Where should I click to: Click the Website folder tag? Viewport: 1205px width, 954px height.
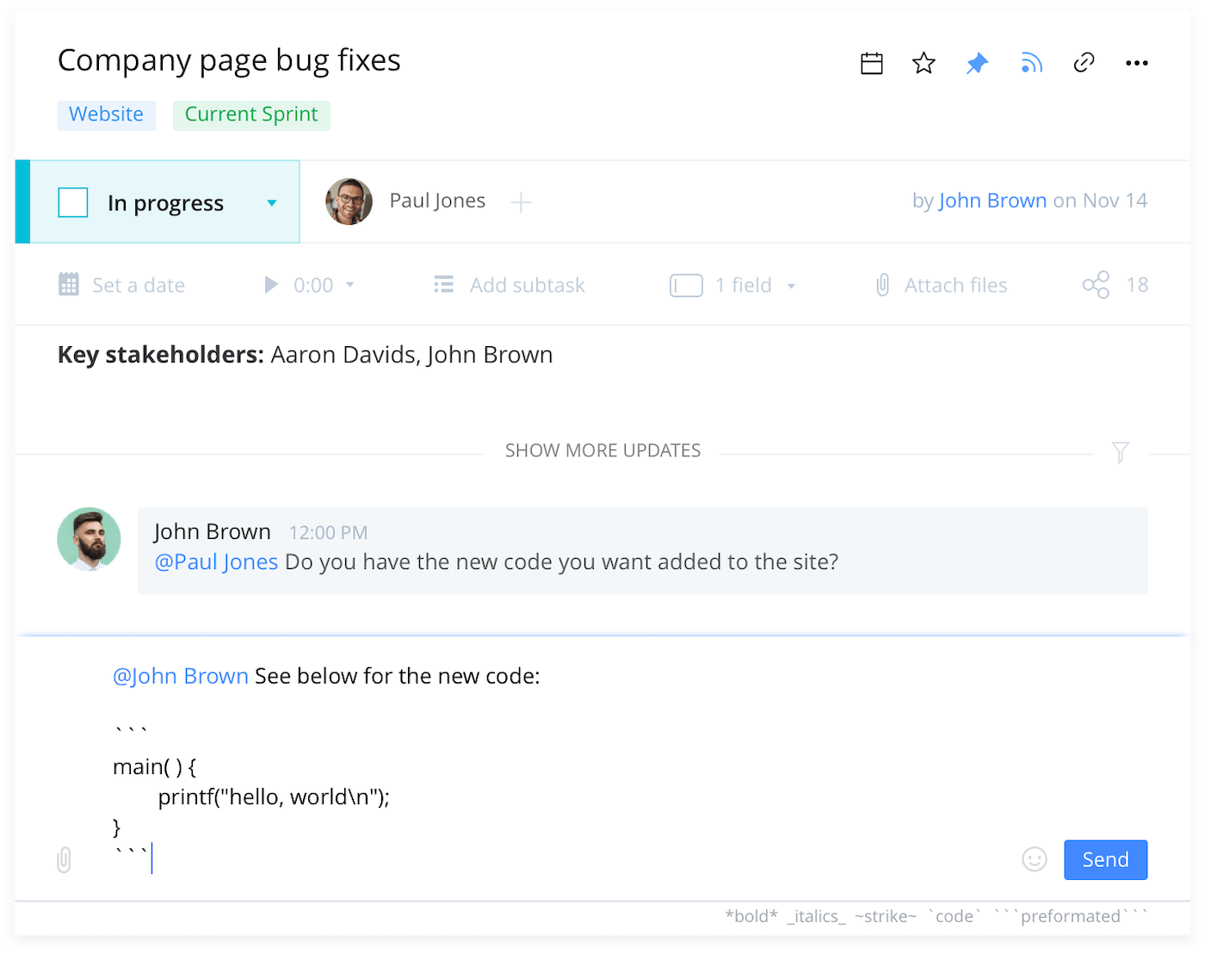pyautogui.click(x=106, y=115)
